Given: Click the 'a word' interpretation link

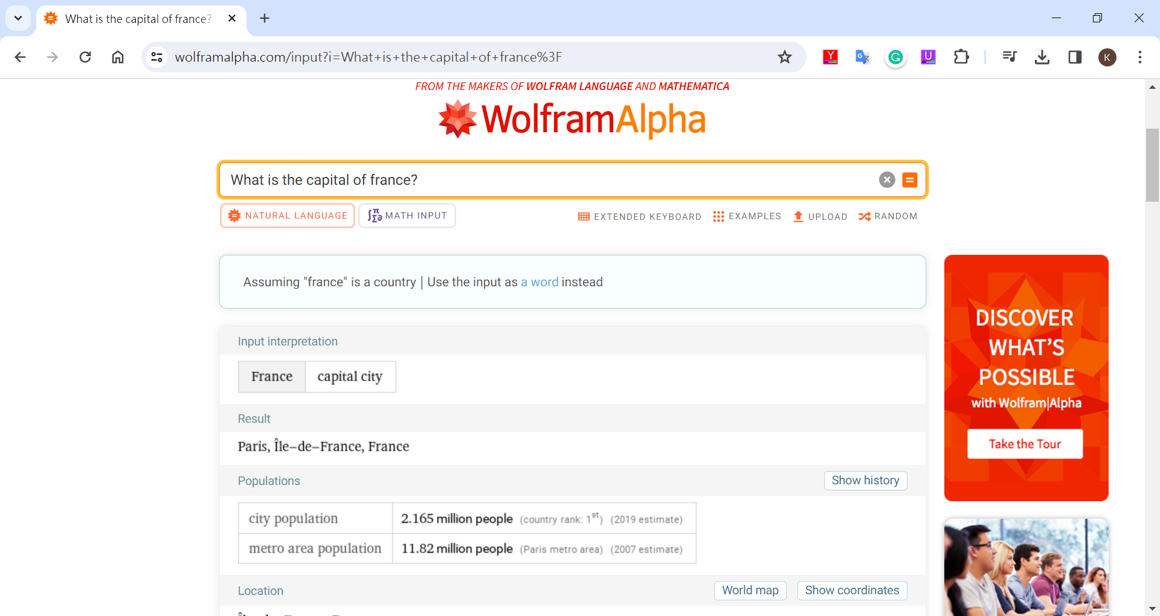Looking at the screenshot, I should coord(539,282).
